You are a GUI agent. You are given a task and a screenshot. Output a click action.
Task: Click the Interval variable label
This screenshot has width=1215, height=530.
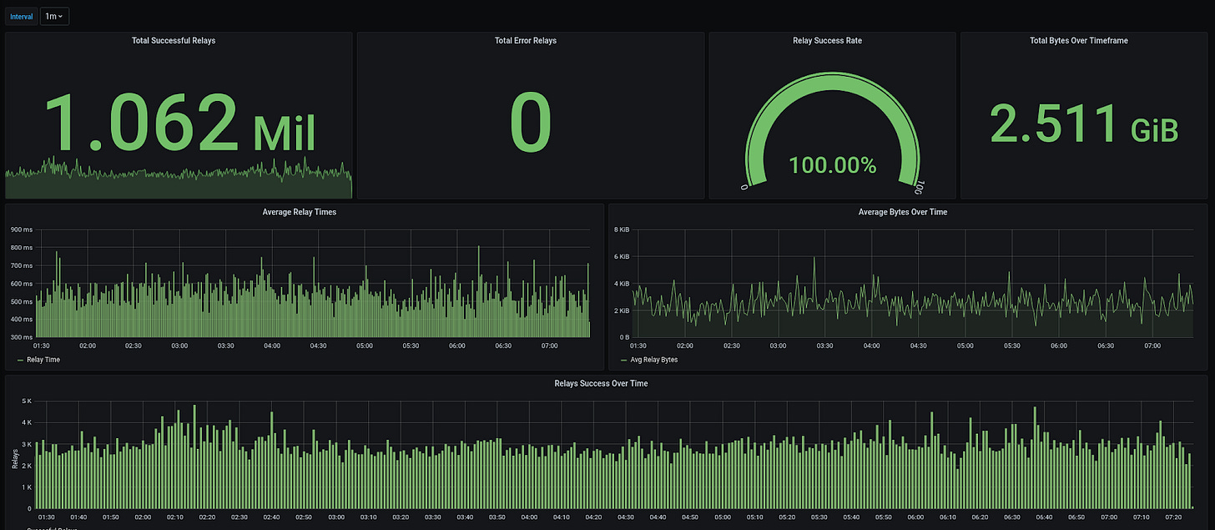(22, 17)
